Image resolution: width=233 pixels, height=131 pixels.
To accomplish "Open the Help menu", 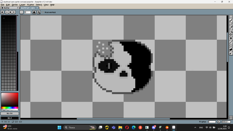I will point(52,5).
